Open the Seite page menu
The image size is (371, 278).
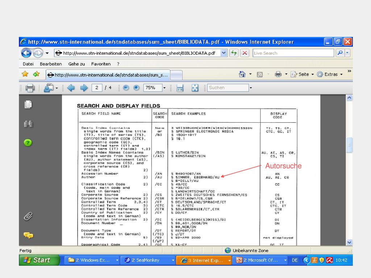(x=302, y=74)
